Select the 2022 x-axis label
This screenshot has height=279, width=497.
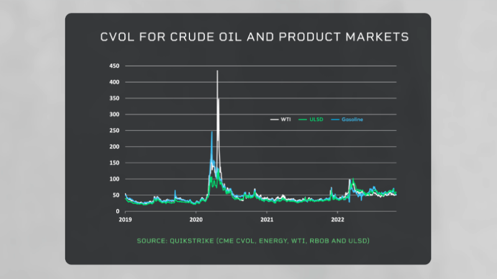point(338,219)
